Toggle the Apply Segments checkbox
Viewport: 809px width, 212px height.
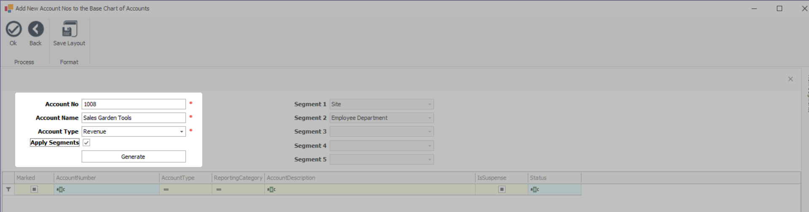pyautogui.click(x=86, y=143)
